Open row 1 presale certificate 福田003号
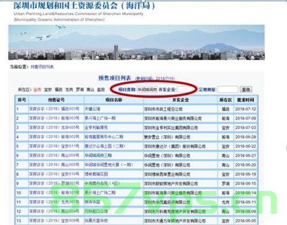The width and height of the screenshot is (287, 225). 54,109
